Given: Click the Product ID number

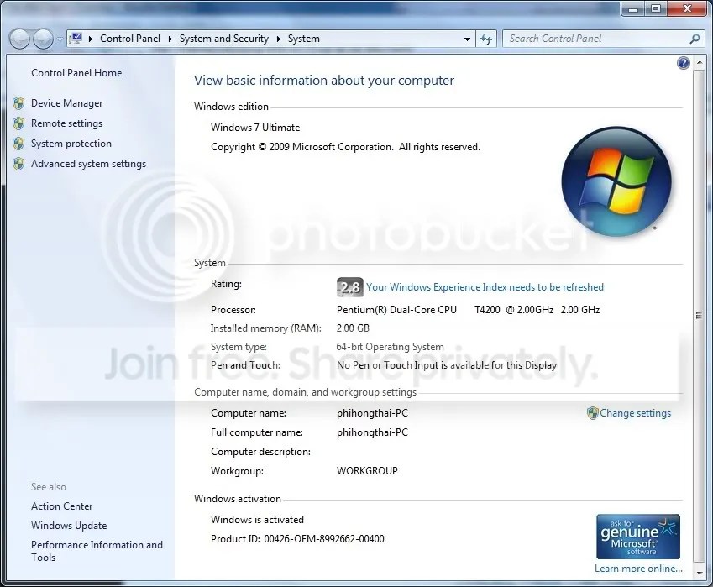Looking at the screenshot, I should (x=324, y=539).
